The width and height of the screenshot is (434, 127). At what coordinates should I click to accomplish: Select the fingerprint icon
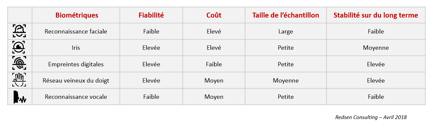20,64
